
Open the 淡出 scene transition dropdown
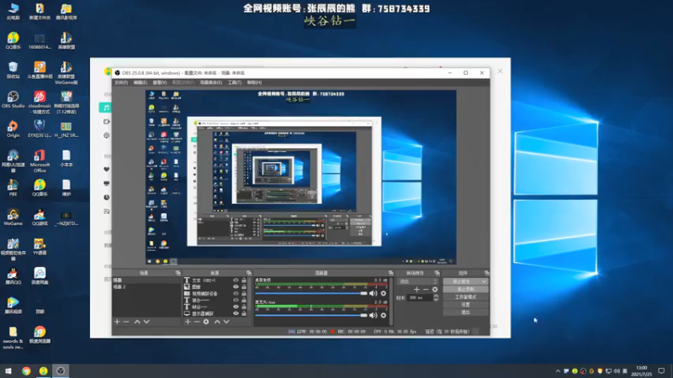417,281
